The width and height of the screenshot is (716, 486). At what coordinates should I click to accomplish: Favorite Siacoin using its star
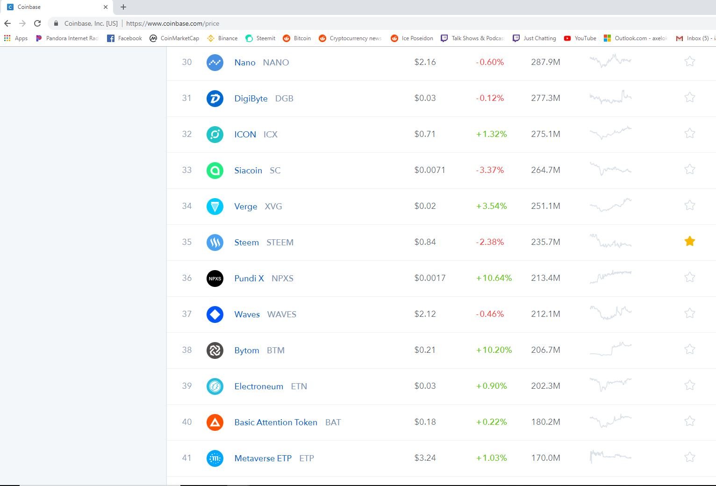point(690,169)
